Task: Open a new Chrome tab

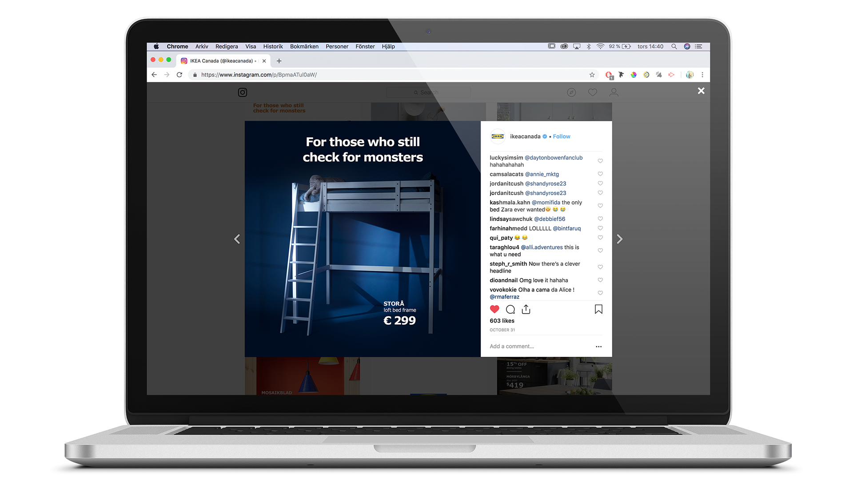Action: pyautogui.click(x=279, y=61)
